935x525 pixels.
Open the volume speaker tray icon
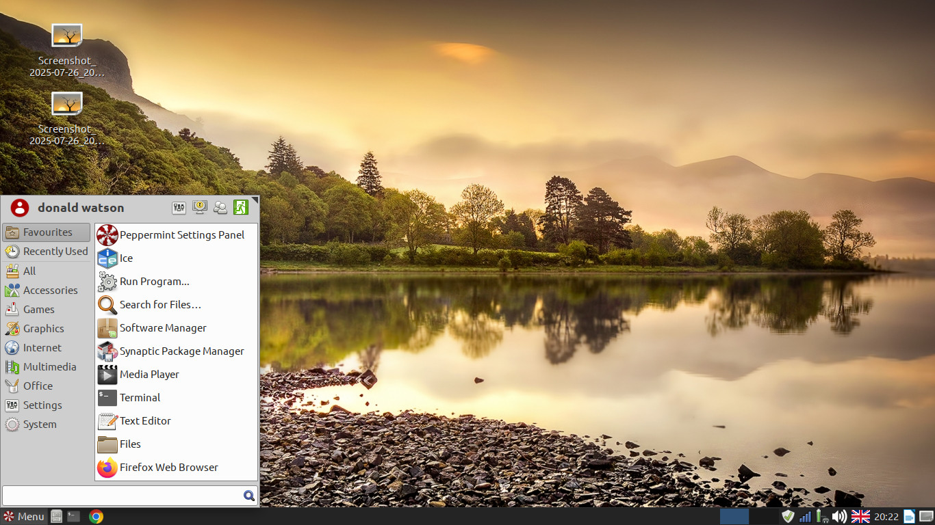click(840, 517)
